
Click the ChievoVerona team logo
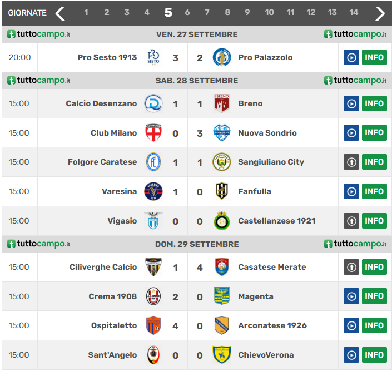[x=222, y=355]
